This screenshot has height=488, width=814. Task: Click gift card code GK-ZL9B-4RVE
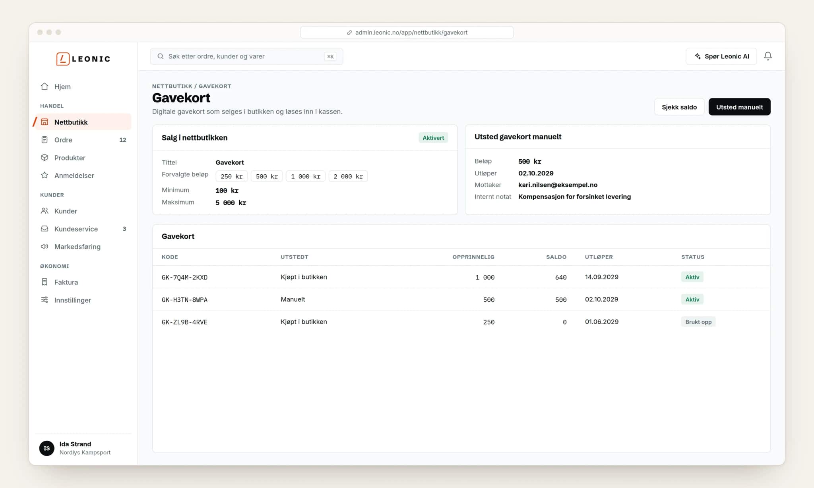pos(184,322)
